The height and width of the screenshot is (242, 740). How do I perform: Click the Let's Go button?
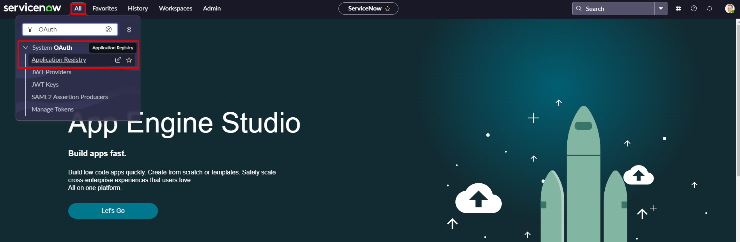pos(113,211)
